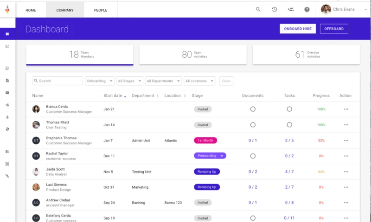Open the shield security sidebar icon

click(7, 129)
